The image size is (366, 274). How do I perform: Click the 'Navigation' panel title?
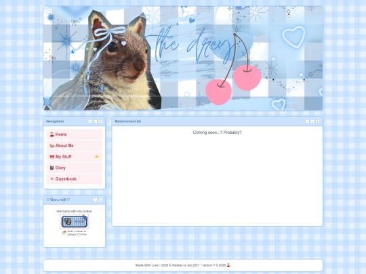pos(55,121)
